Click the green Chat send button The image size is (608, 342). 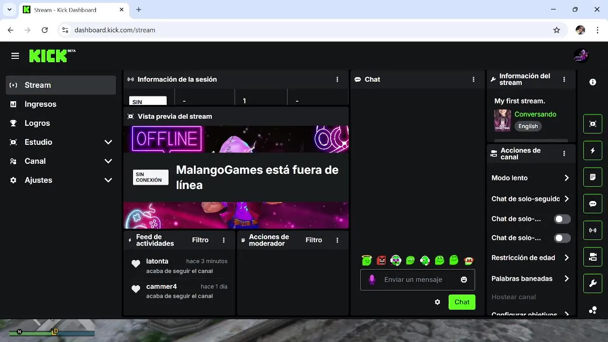click(x=462, y=302)
